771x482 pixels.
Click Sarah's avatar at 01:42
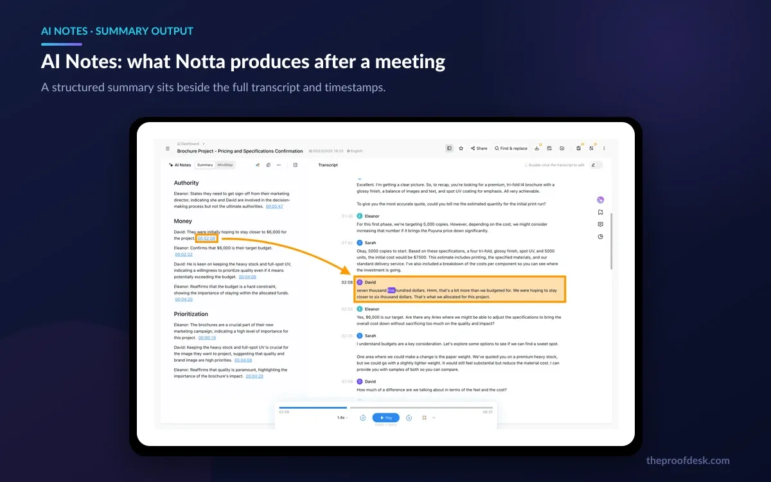[360, 243]
